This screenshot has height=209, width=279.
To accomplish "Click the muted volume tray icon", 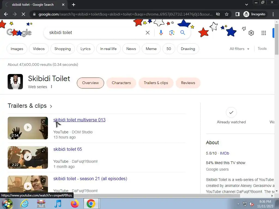I will [251, 204].
